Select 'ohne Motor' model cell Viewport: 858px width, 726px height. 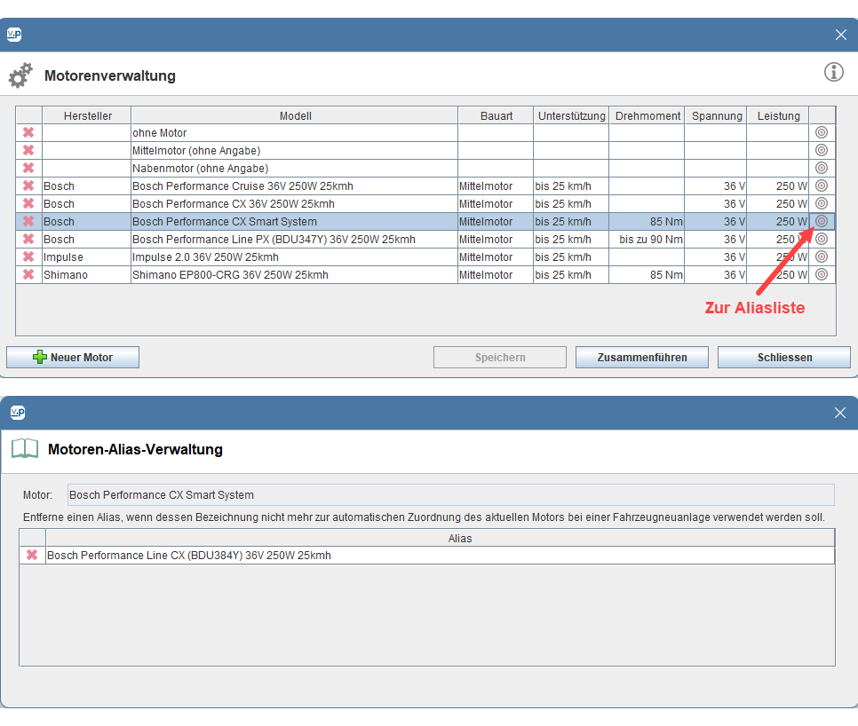294,132
